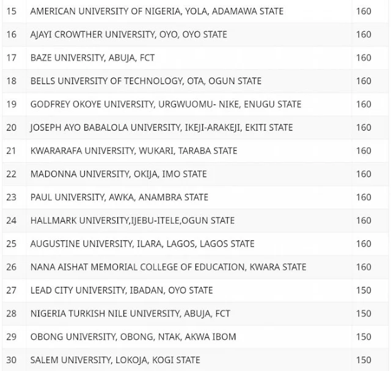Click Madonna University, Okija entry
Viewport: 391px width, 371px height.
[119, 174]
